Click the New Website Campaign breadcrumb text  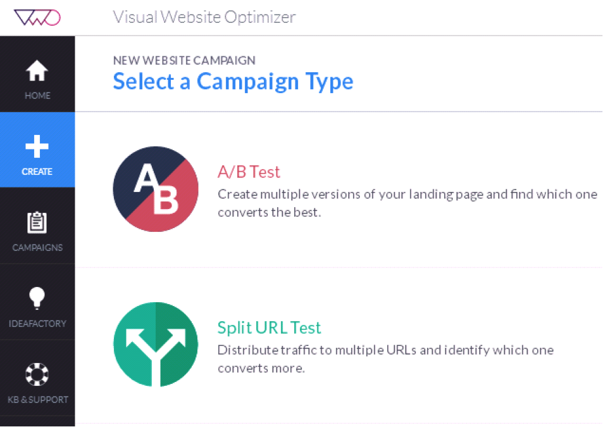184,60
